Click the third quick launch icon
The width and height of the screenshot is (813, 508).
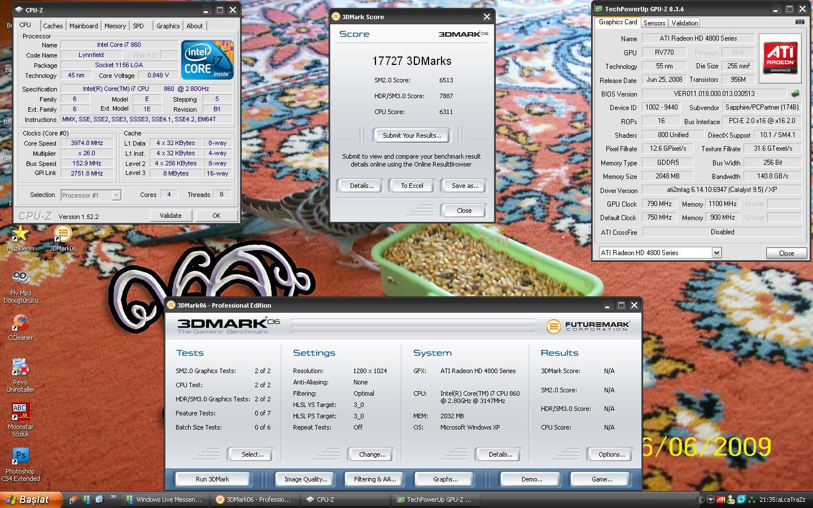99,499
